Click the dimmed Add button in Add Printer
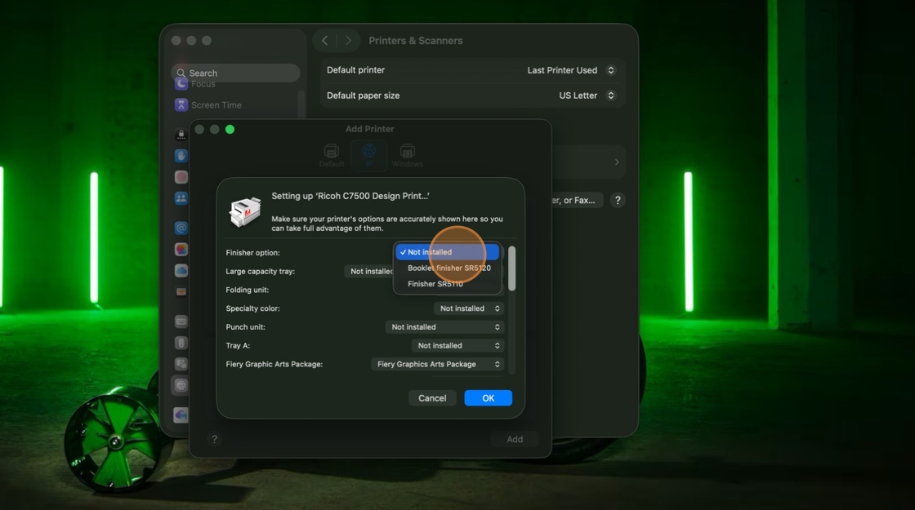915x510 pixels. click(x=514, y=440)
